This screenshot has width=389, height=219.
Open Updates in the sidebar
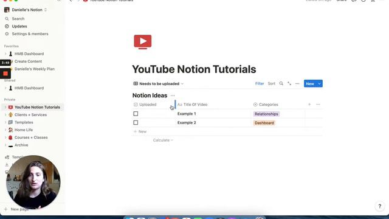(x=19, y=26)
